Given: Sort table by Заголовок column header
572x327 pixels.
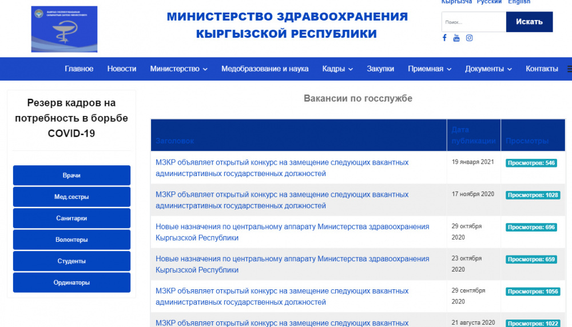Looking at the screenshot, I should [x=174, y=141].
